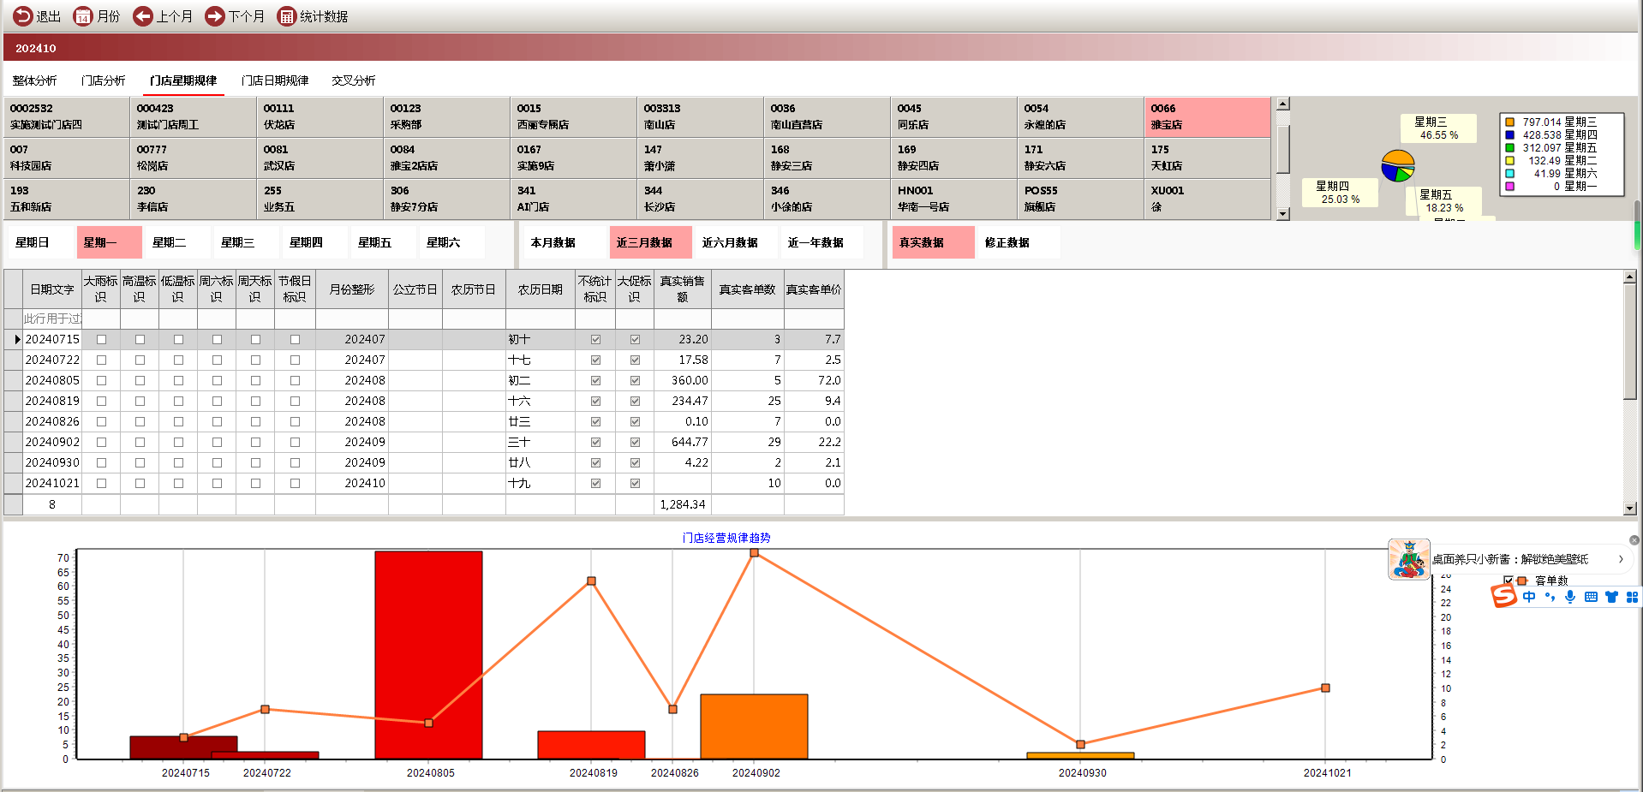Image resolution: width=1643 pixels, height=792 pixels.
Task: Click the arrow chevron on the ad banner
Action: point(1621,559)
